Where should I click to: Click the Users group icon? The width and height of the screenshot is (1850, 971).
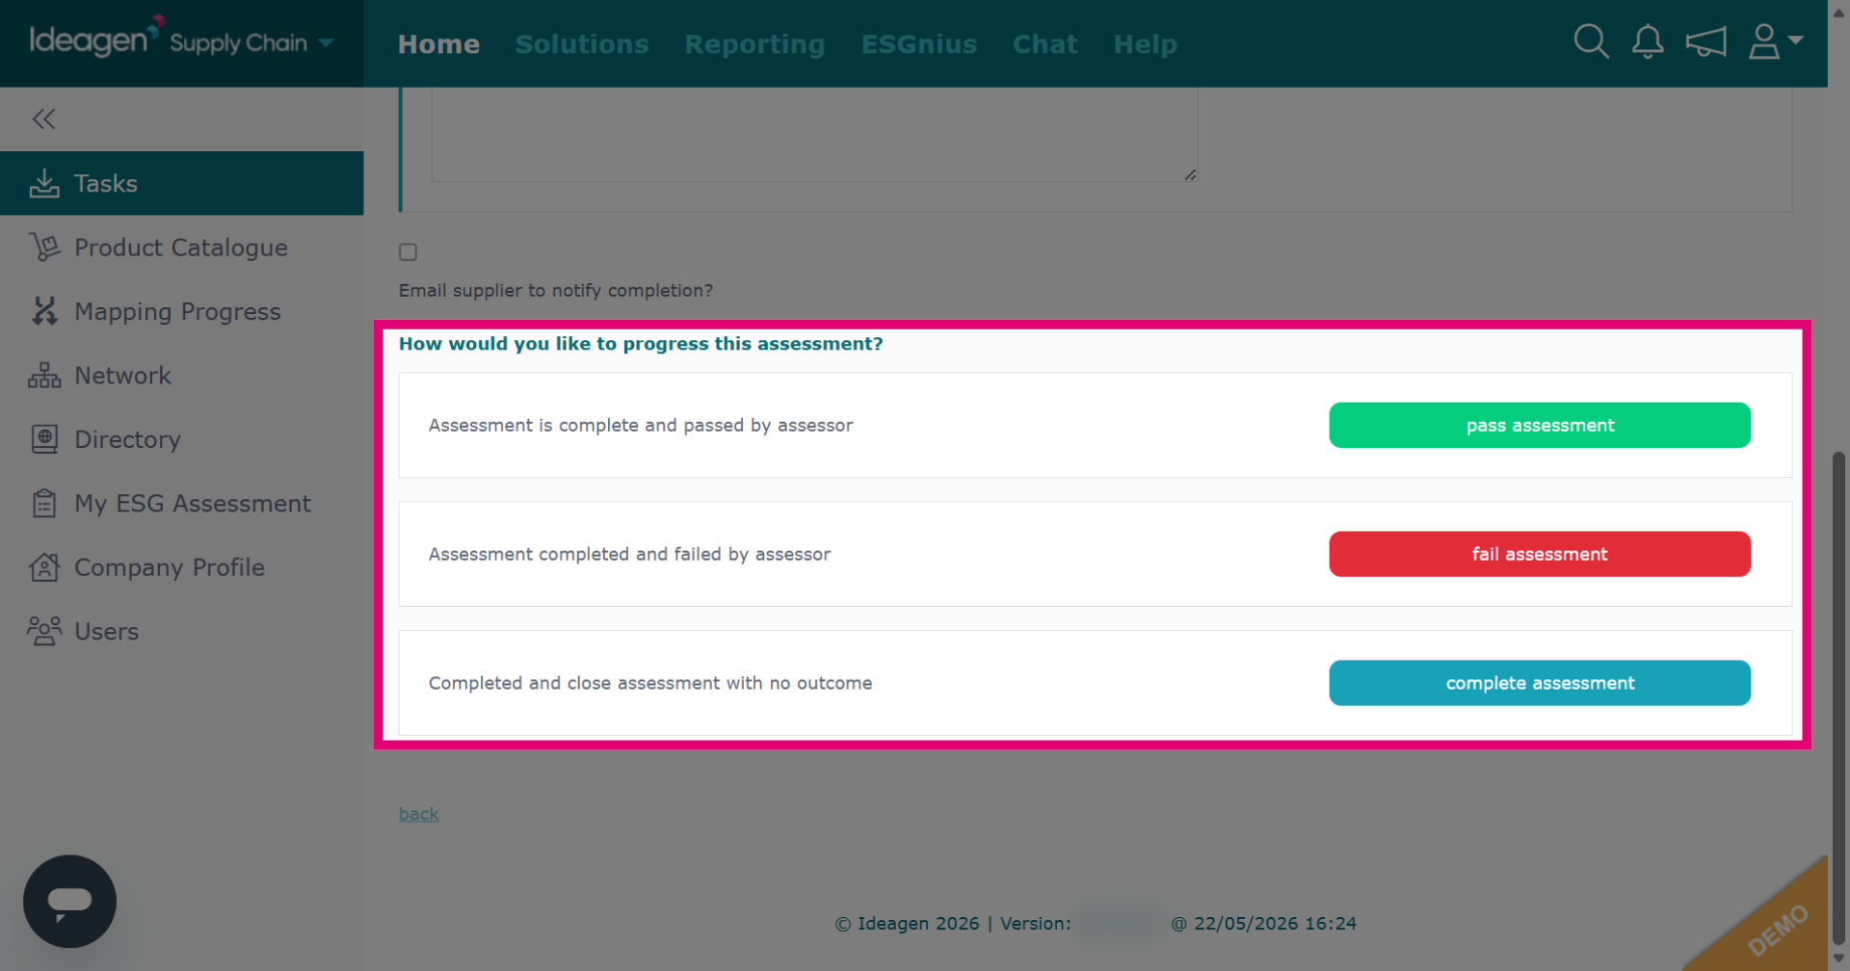[44, 631]
